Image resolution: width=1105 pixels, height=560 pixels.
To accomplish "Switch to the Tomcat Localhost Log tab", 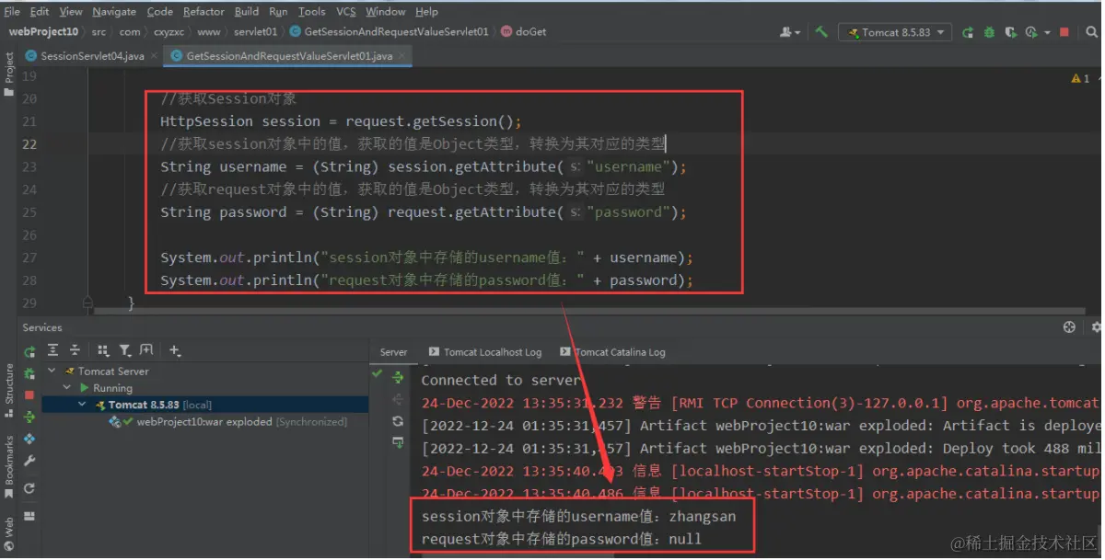I will point(485,352).
